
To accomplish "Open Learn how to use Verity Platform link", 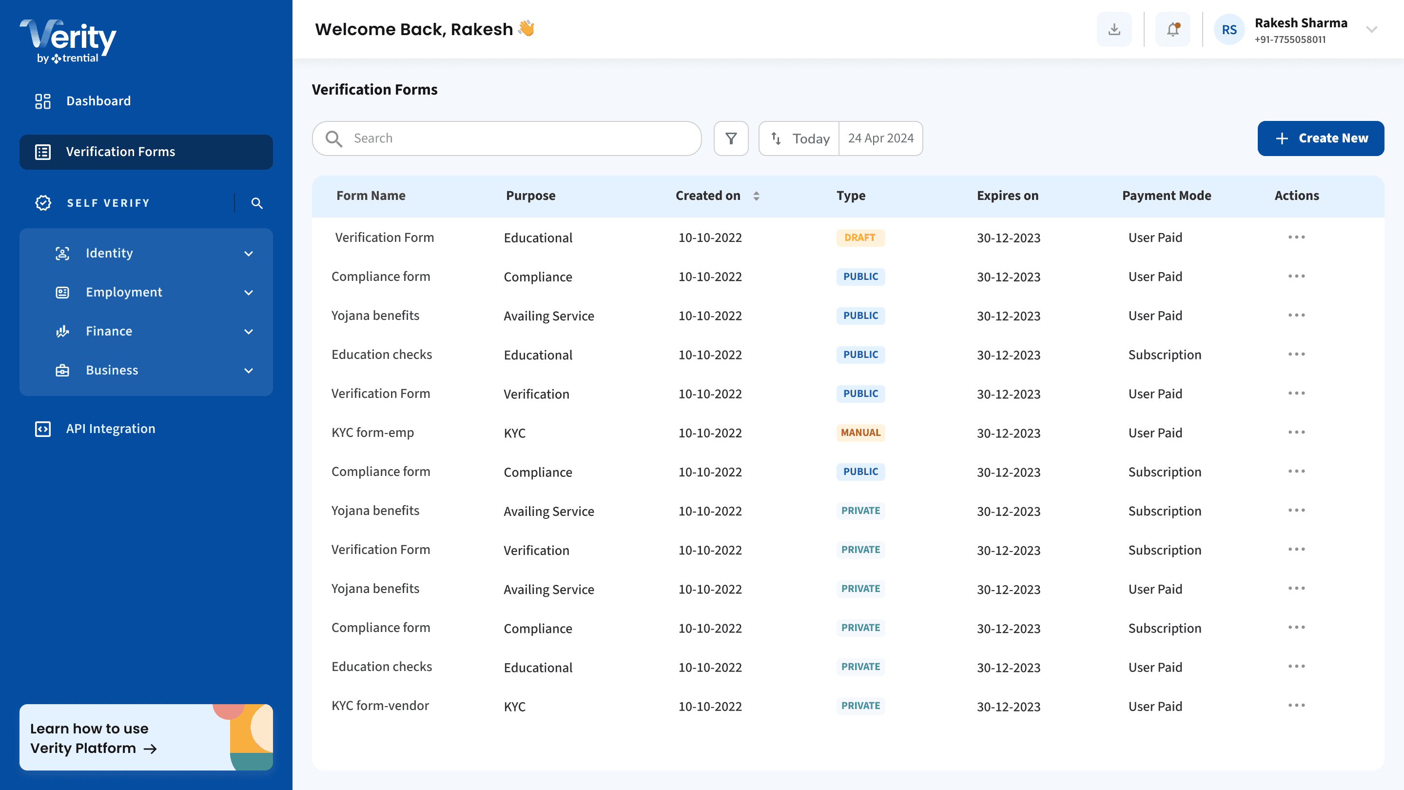I will point(94,738).
